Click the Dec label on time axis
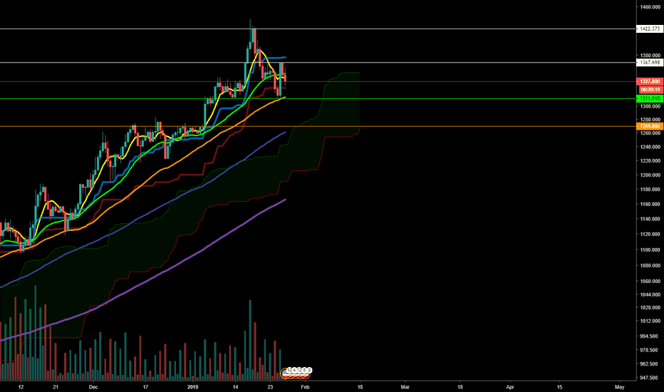 tap(93, 387)
